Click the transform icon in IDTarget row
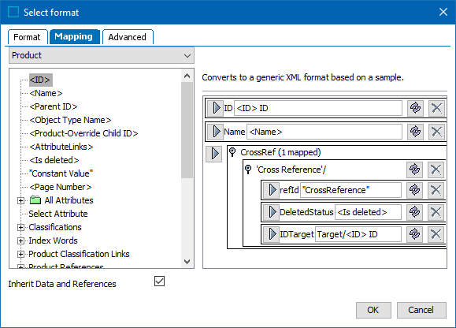Image resolution: width=456 pixels, height=328 pixels. (414, 234)
